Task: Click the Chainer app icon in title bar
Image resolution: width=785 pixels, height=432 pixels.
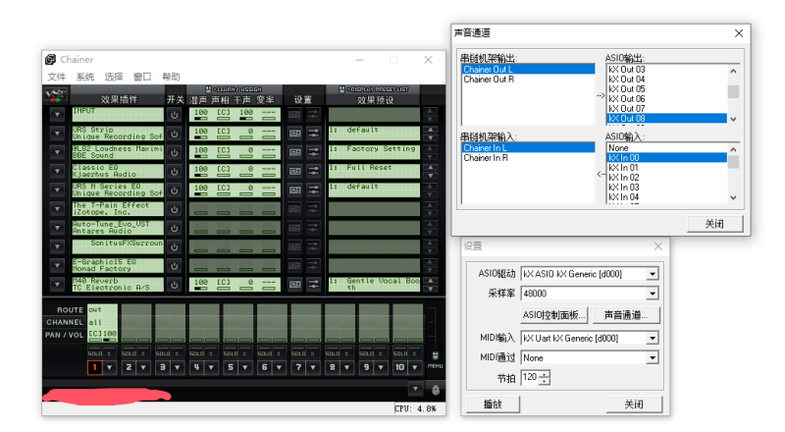Action: (x=51, y=60)
